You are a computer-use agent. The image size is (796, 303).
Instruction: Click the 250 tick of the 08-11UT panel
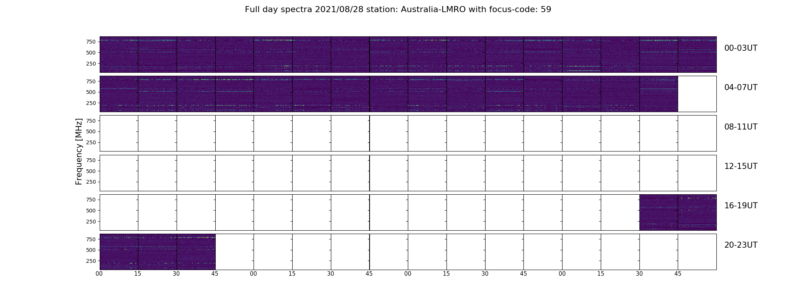[x=91, y=142]
